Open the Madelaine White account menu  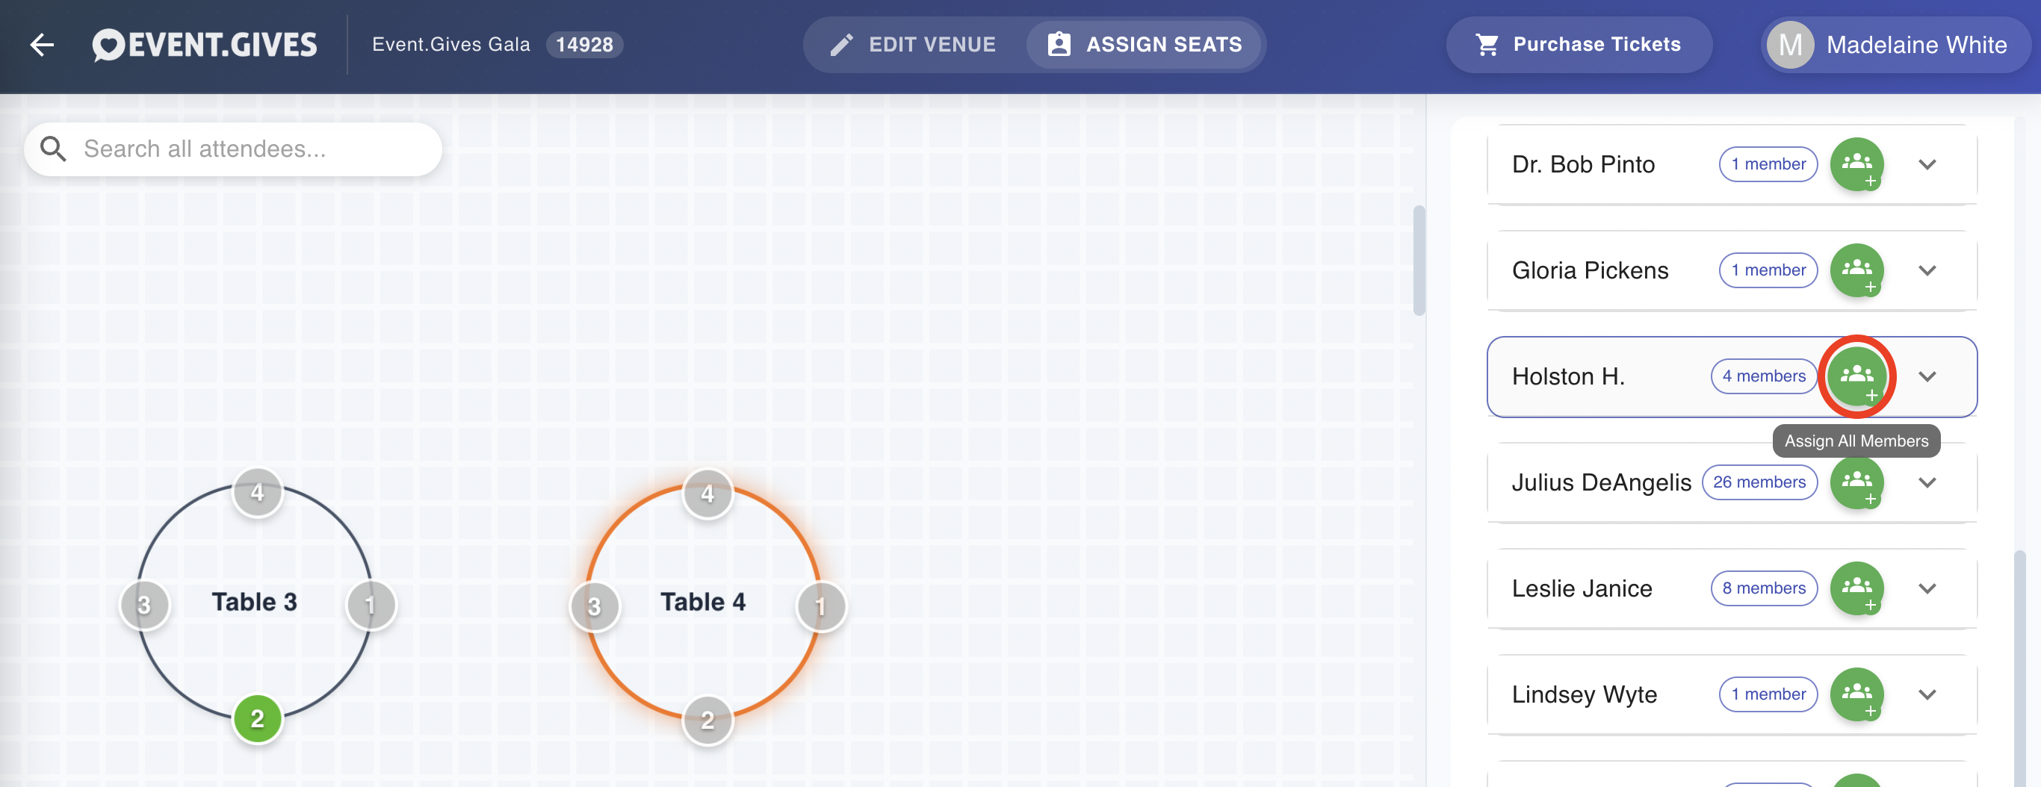pos(1895,44)
